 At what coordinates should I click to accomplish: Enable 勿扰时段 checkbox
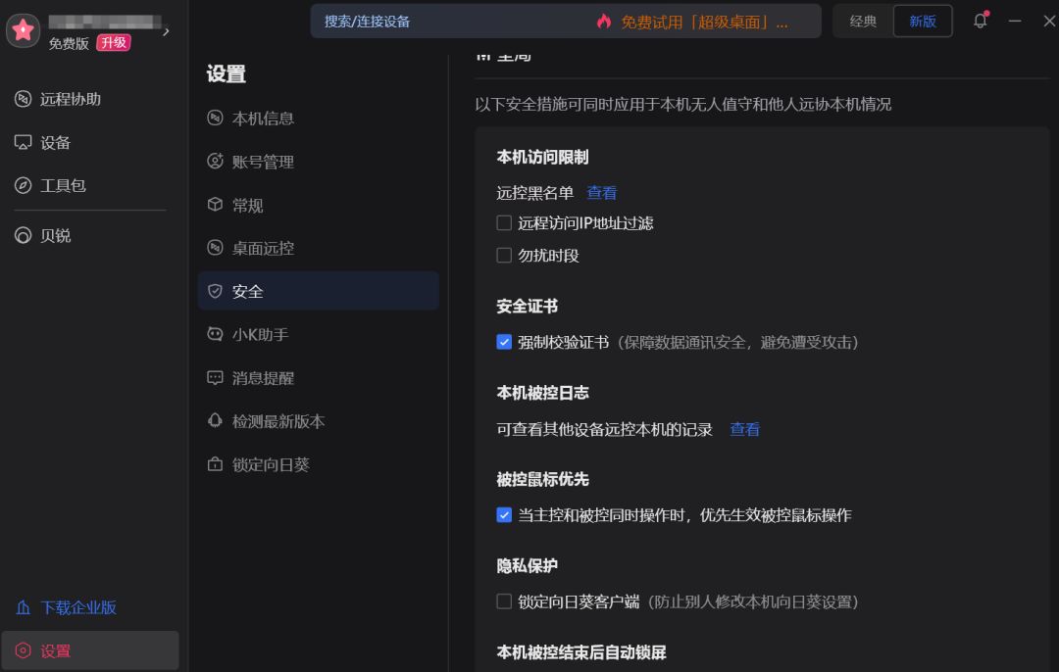pos(504,255)
